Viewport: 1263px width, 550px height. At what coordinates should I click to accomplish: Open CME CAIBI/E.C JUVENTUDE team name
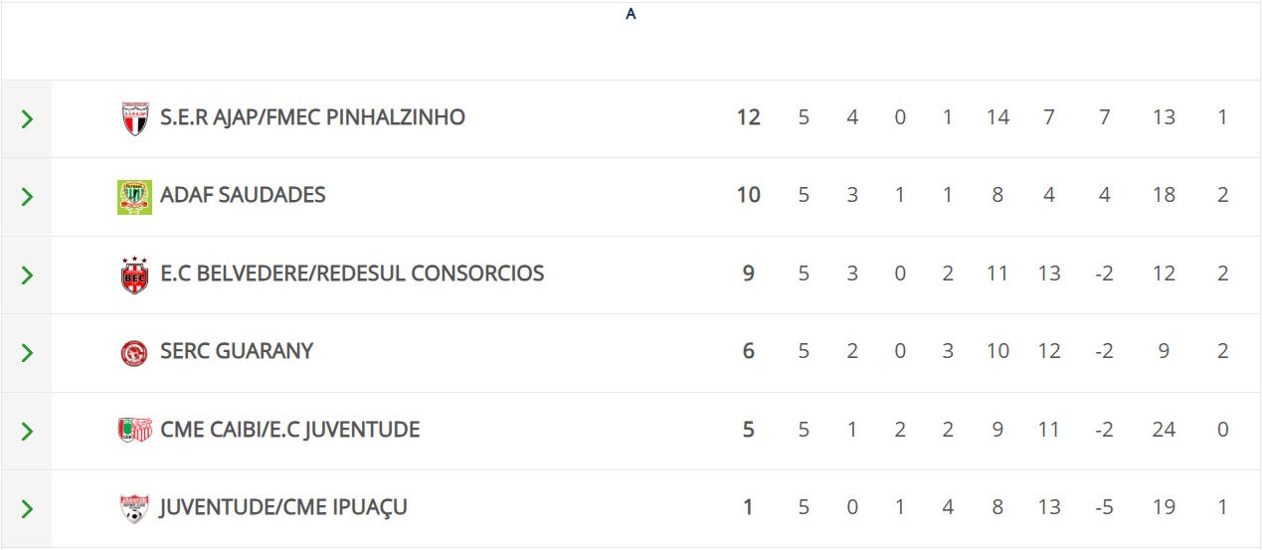pos(289,430)
